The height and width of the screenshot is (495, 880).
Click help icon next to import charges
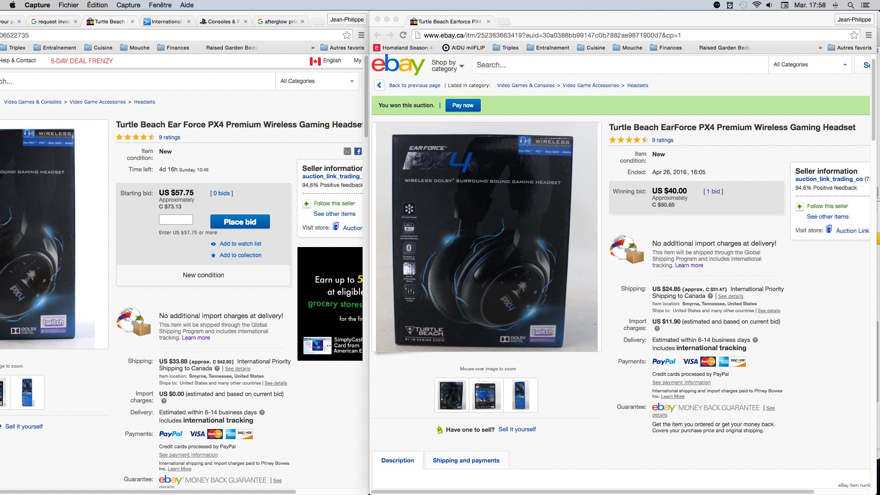click(x=657, y=329)
